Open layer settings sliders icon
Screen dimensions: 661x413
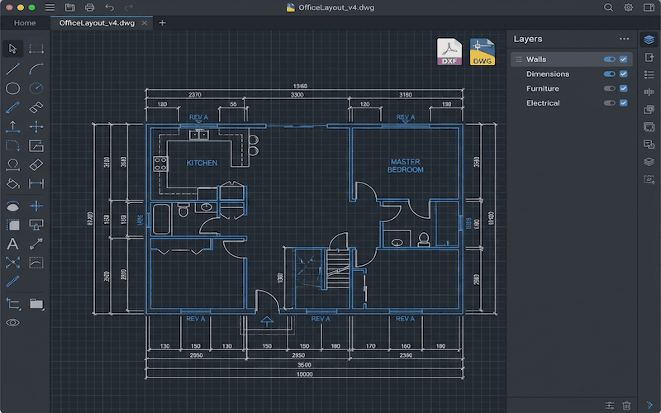click(610, 406)
